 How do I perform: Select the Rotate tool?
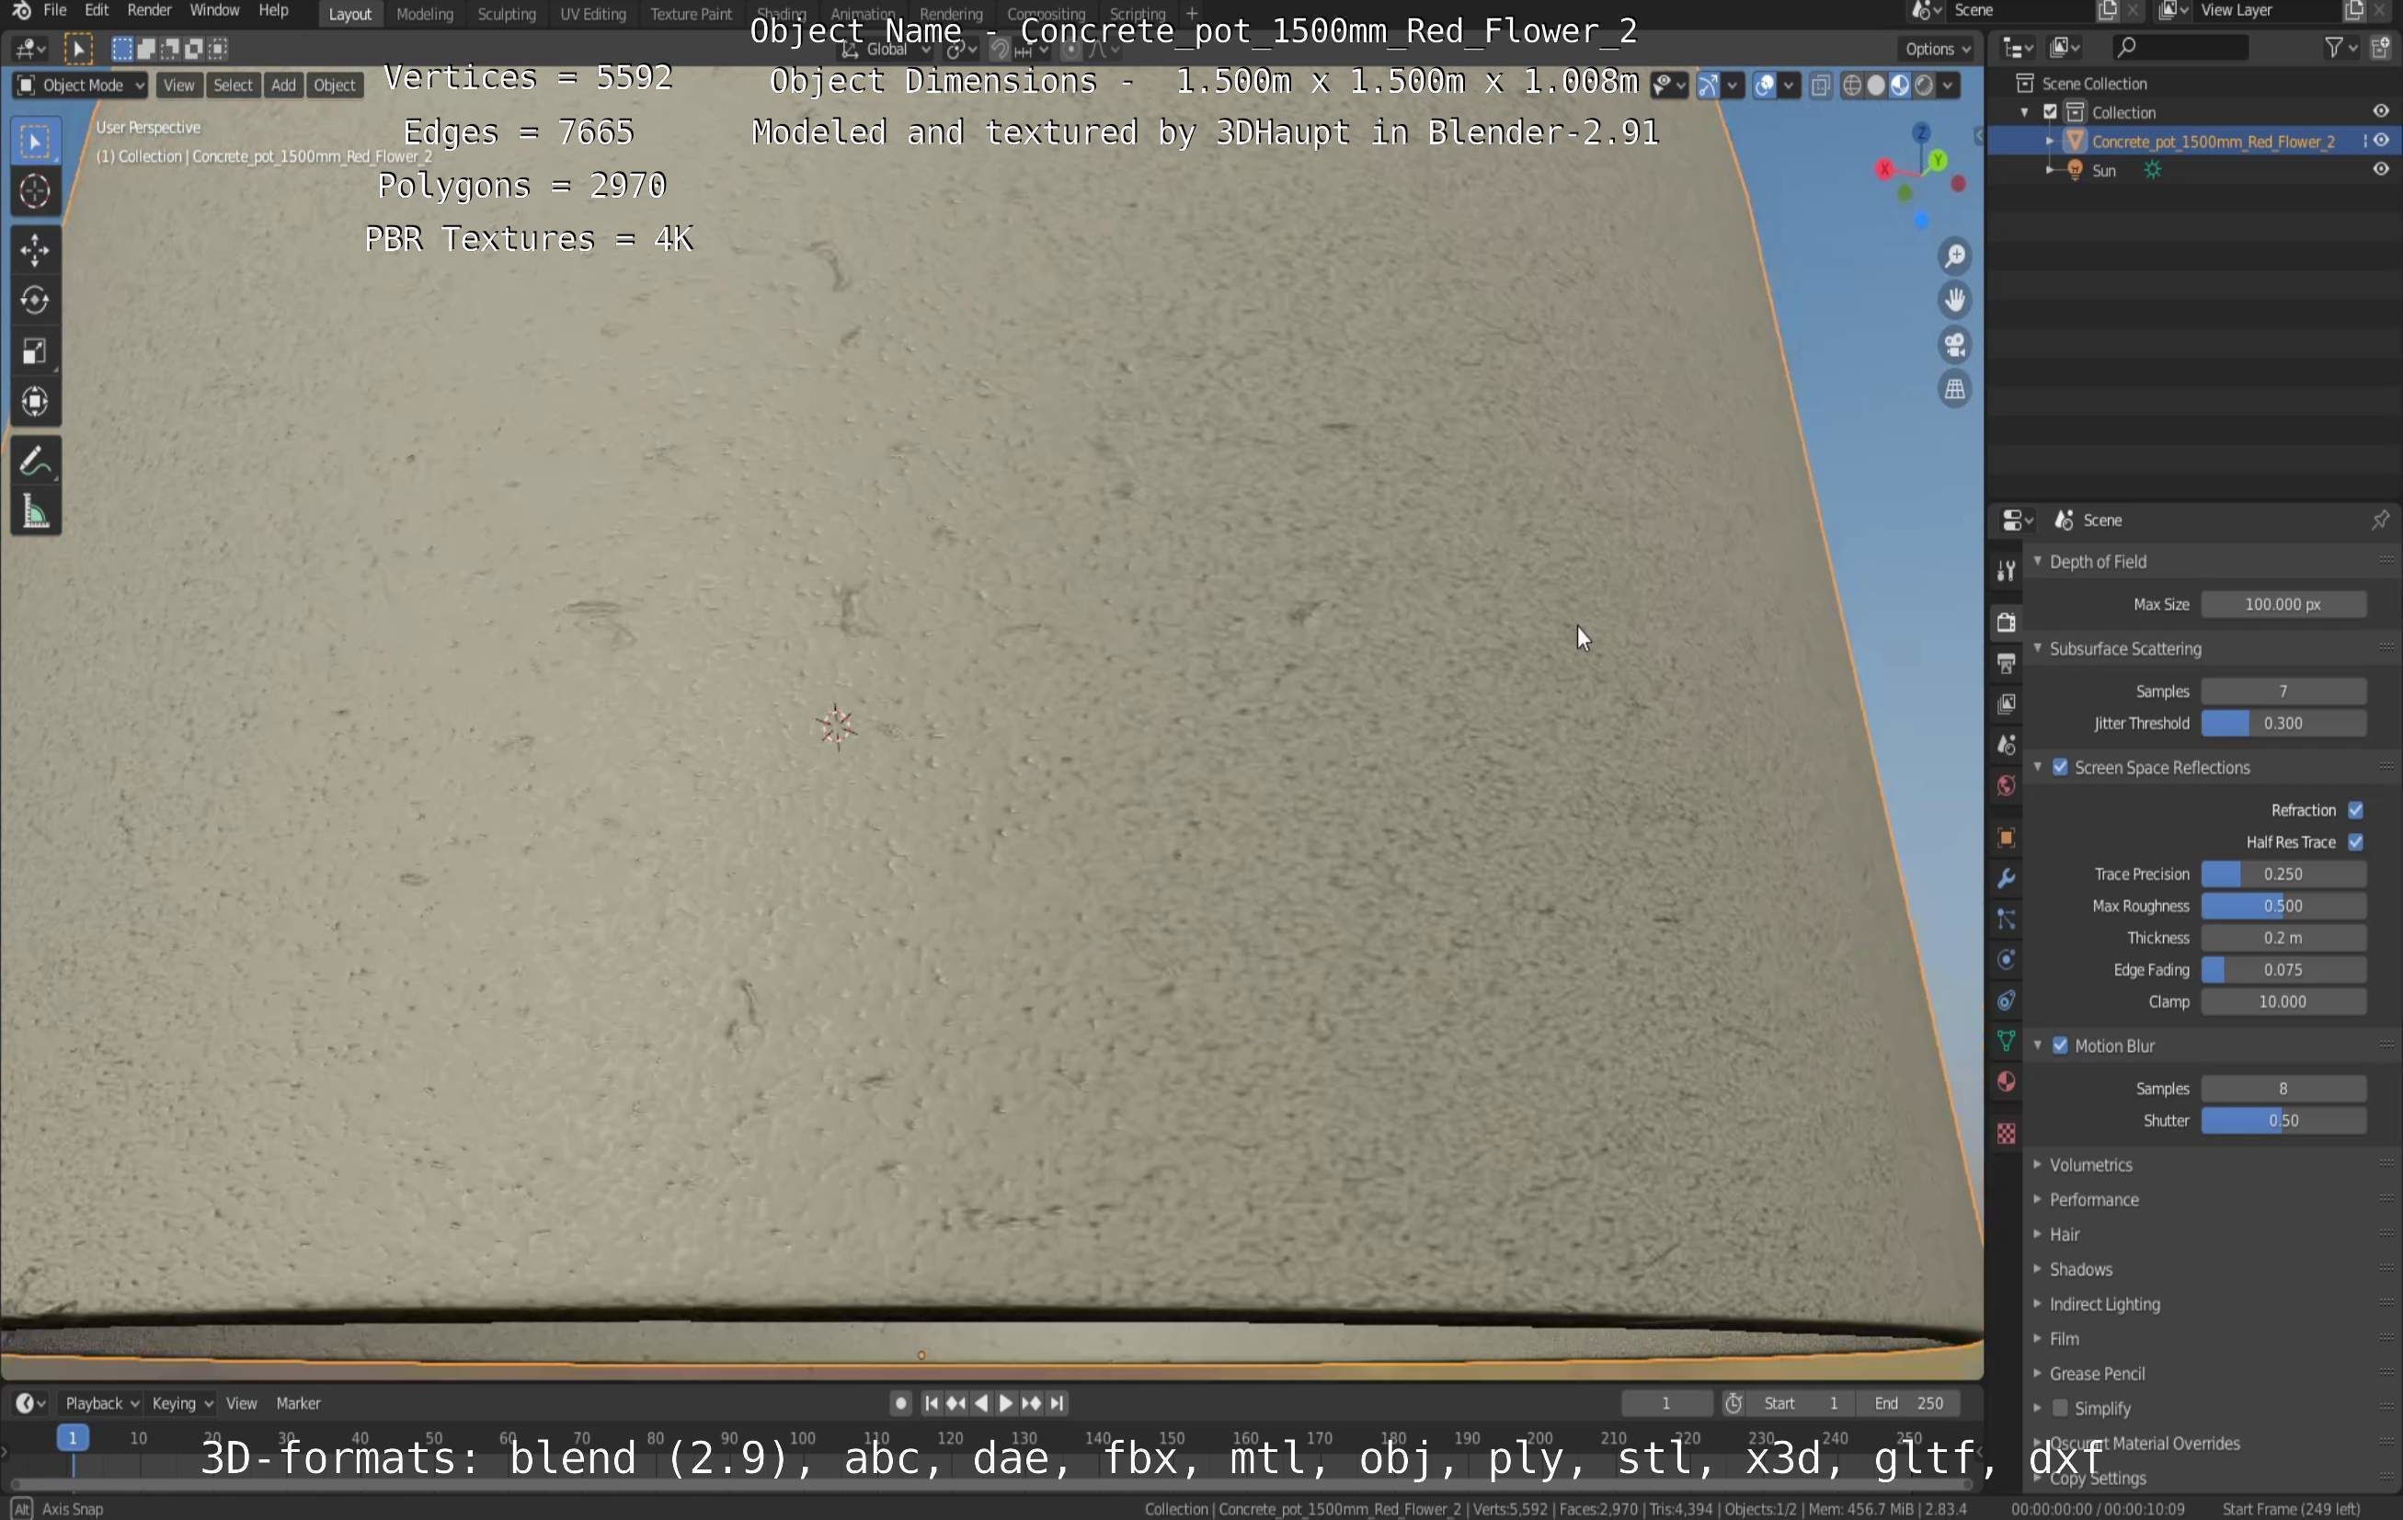click(35, 301)
